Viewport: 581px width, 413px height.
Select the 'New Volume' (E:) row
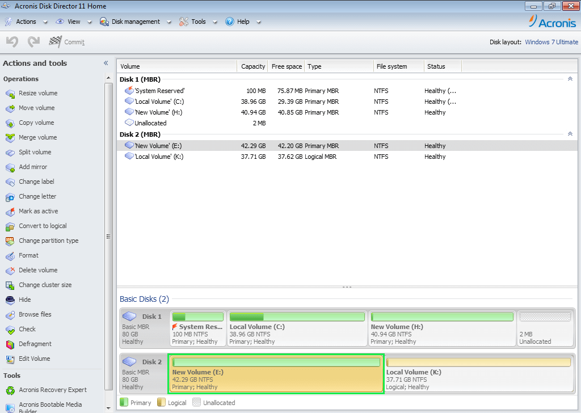coord(347,146)
